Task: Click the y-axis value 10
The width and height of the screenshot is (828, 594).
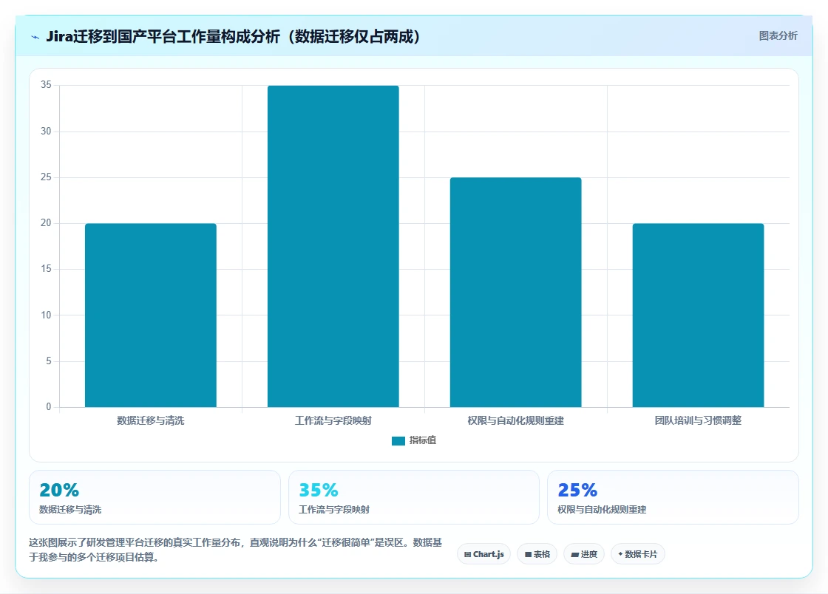Action: pos(46,315)
